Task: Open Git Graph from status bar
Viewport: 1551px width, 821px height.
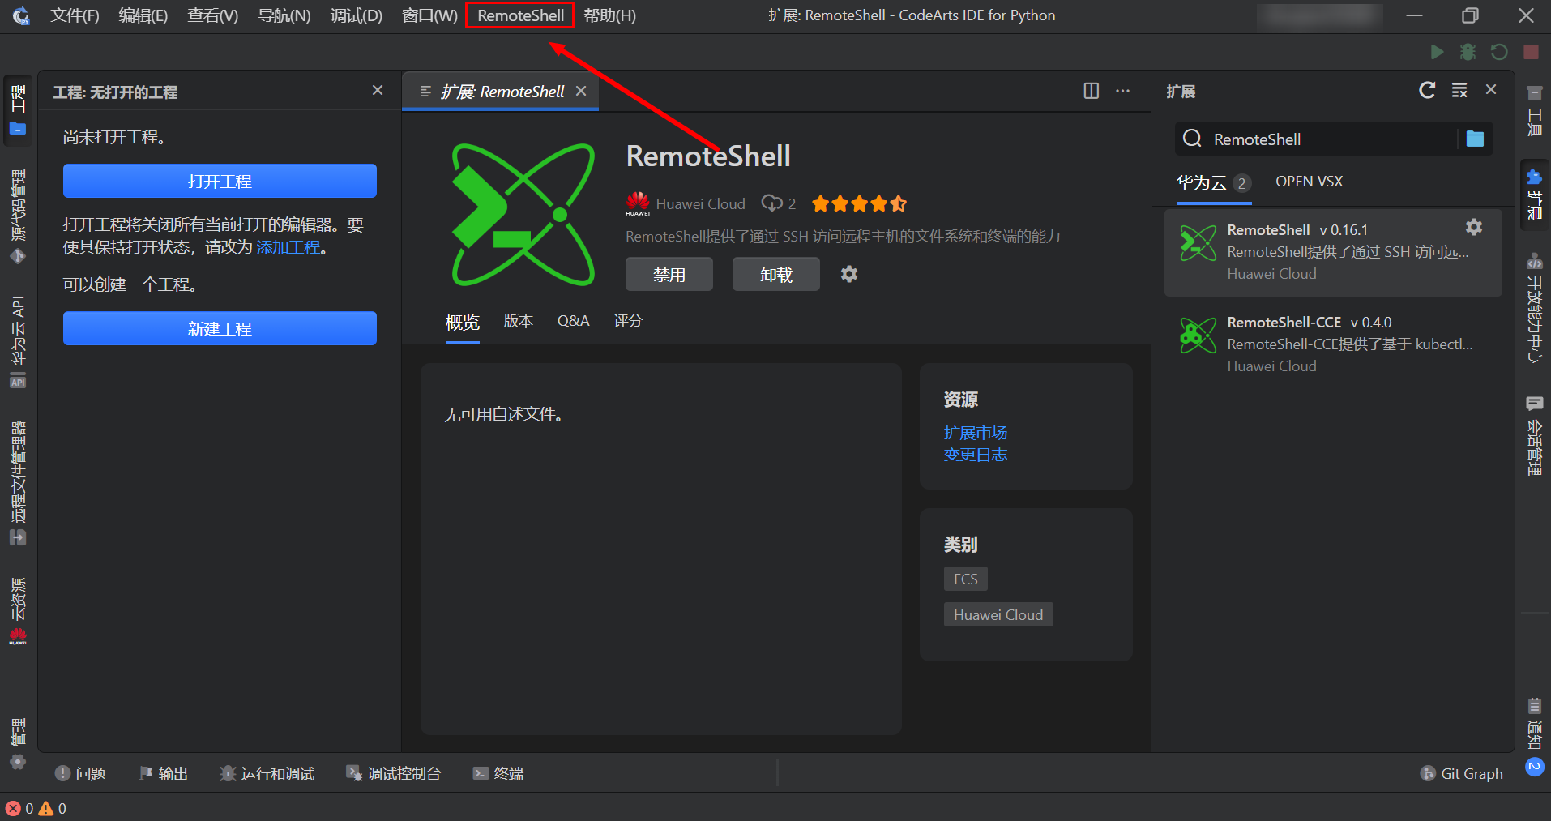Action: [x=1462, y=773]
